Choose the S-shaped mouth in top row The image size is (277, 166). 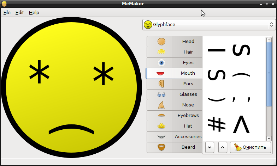click(241, 50)
